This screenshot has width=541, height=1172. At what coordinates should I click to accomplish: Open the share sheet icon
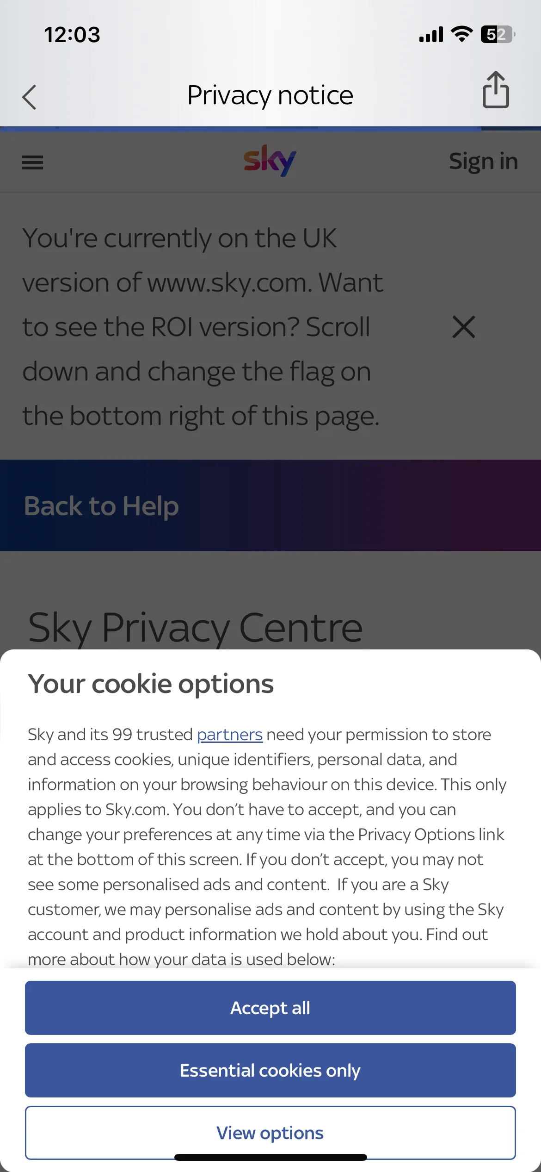(x=496, y=90)
